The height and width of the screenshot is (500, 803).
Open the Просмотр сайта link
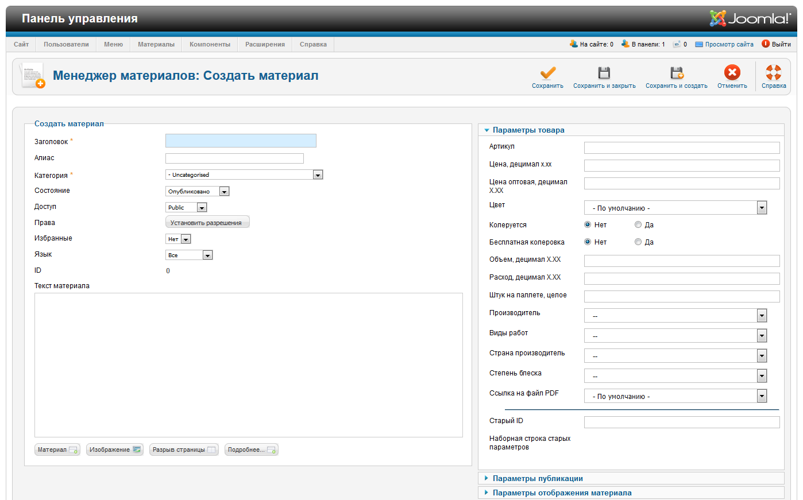tap(729, 44)
